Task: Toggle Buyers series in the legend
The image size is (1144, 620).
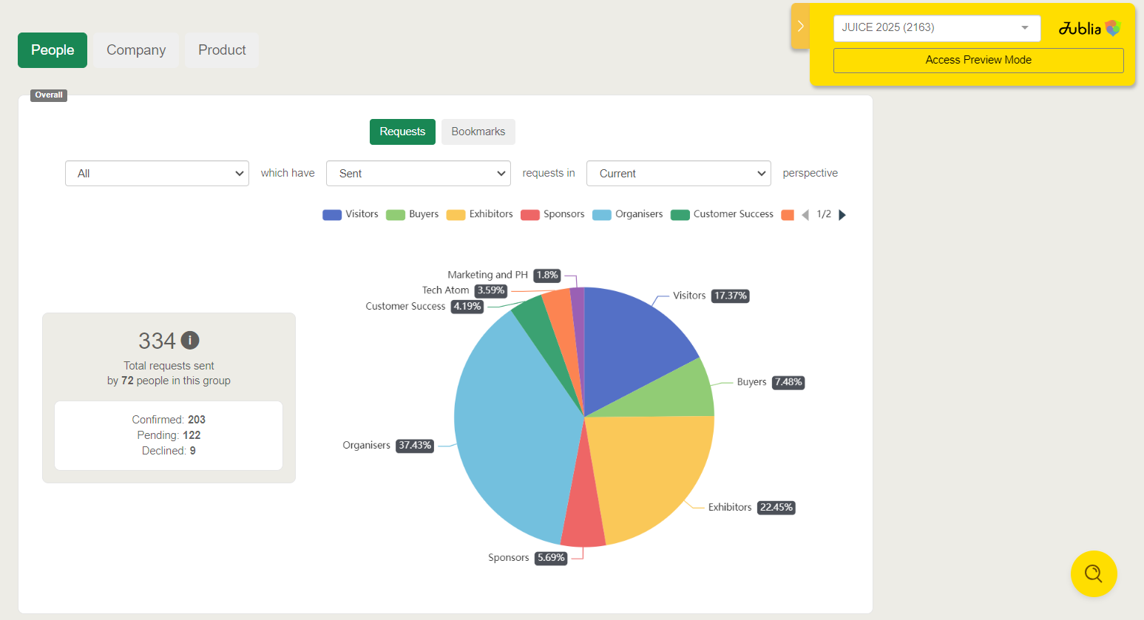Action: (x=413, y=214)
